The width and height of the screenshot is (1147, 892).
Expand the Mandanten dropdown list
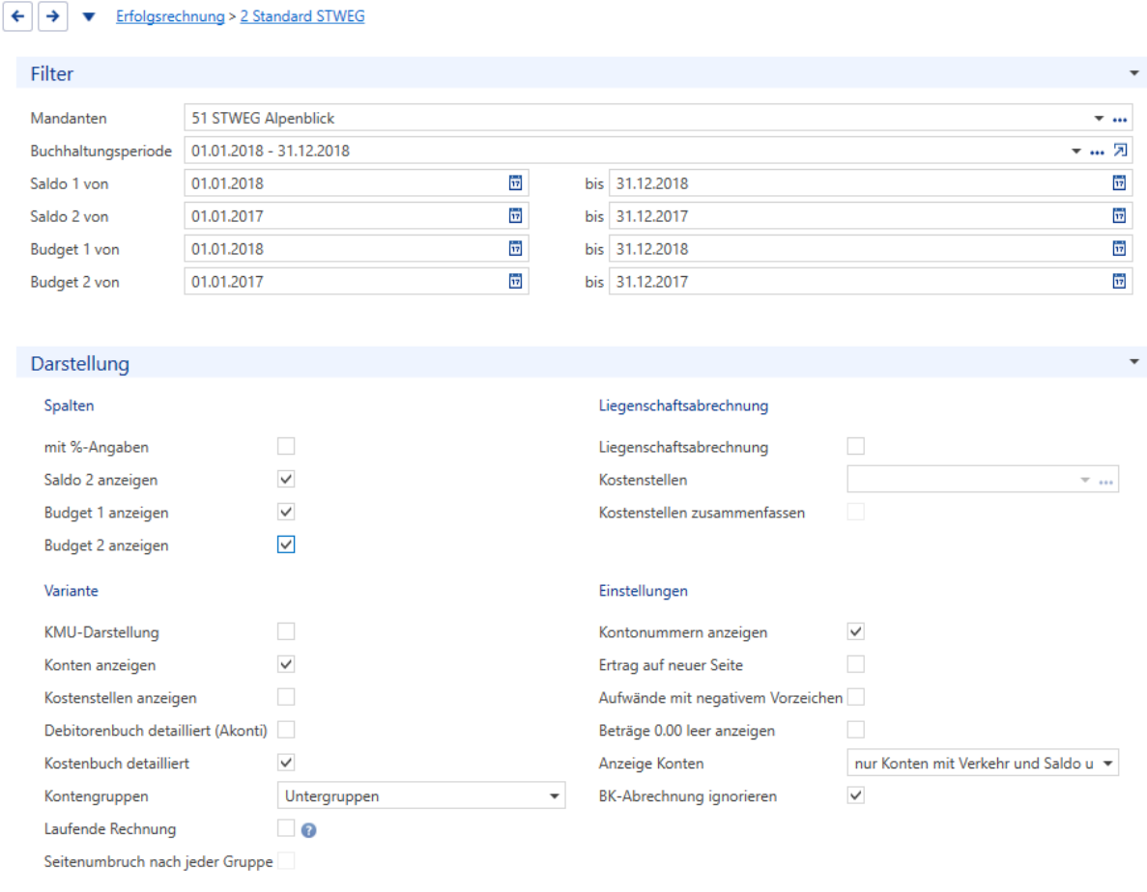coord(1099,119)
